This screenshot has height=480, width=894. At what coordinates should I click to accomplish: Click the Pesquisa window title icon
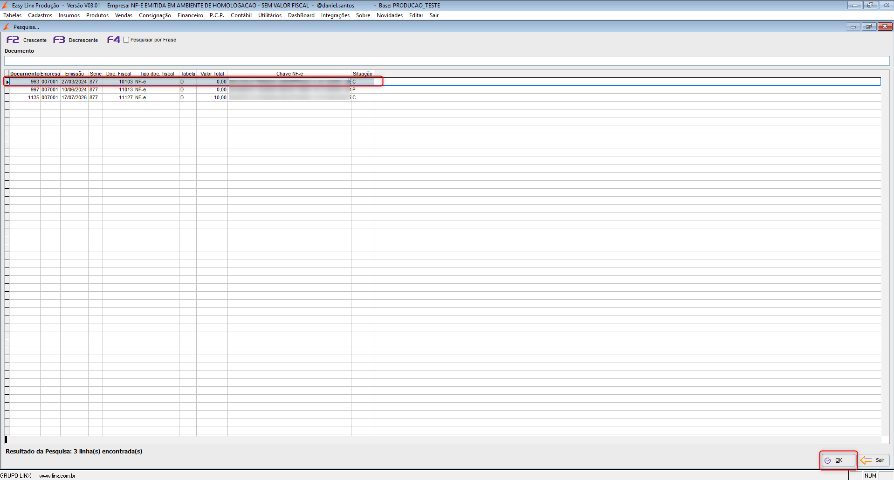point(7,27)
